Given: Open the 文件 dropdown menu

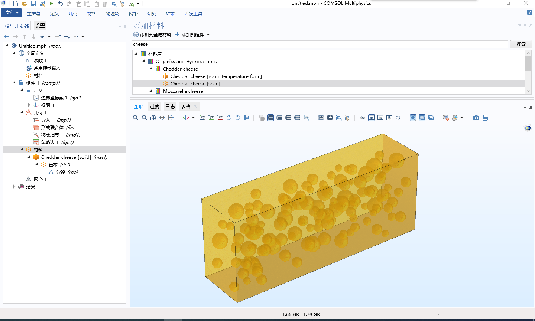Looking at the screenshot, I should point(12,12).
